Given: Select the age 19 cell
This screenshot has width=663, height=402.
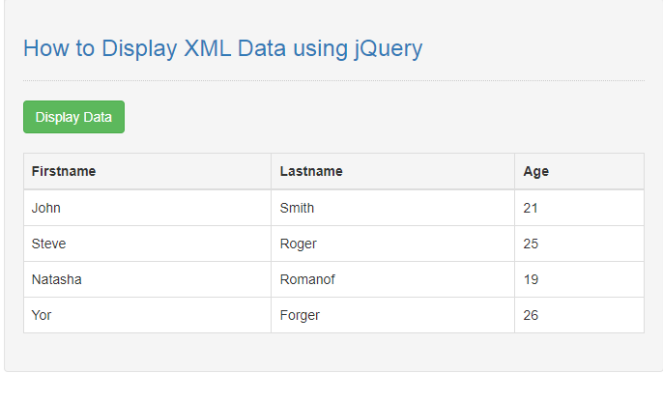Looking at the screenshot, I should [531, 279].
